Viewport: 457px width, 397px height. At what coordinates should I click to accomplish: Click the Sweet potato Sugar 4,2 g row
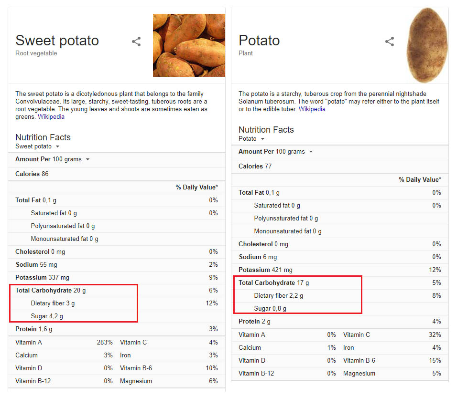(x=117, y=316)
